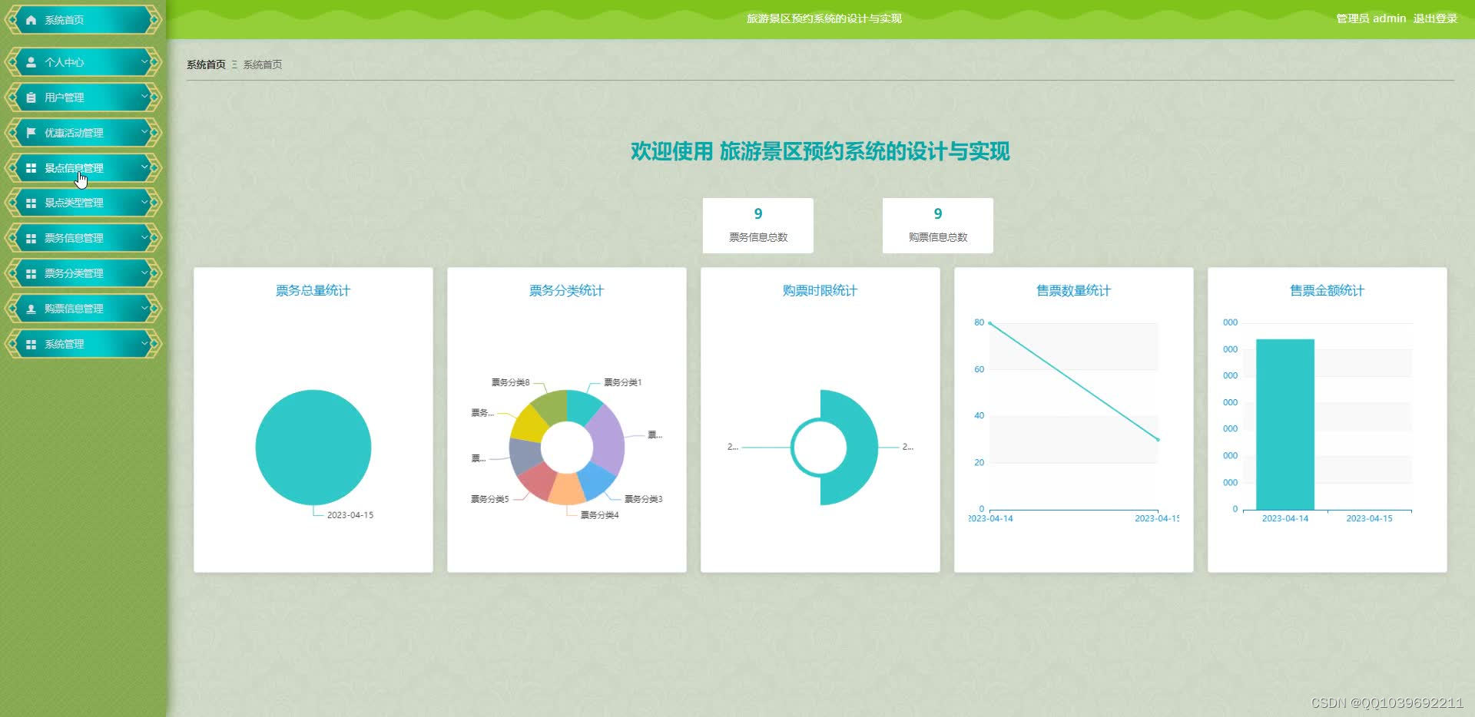This screenshot has width=1475, height=717.
Task: Click the 票务分类统计 chart title
Action: (566, 290)
